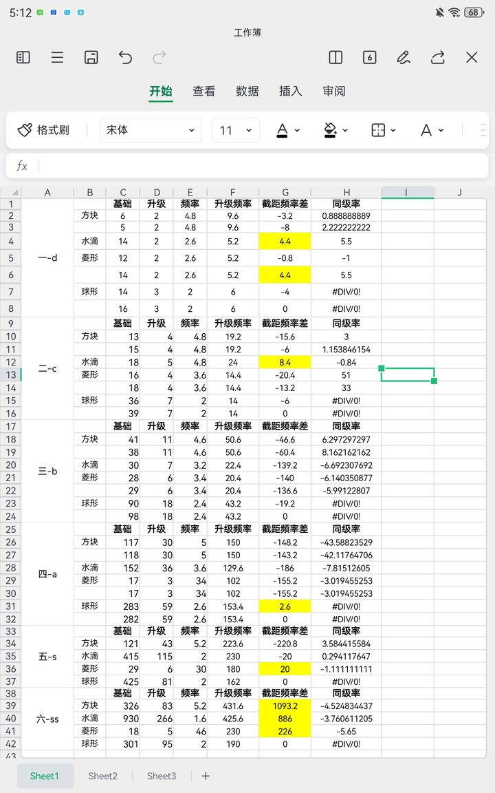Image resolution: width=495 pixels, height=793 pixels.
Task: Click the large A text style icon
Action: [426, 131]
